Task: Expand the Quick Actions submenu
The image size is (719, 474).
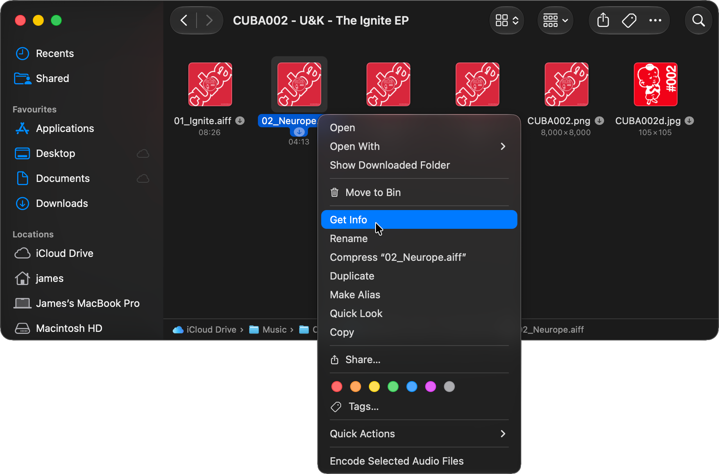Action: point(419,434)
